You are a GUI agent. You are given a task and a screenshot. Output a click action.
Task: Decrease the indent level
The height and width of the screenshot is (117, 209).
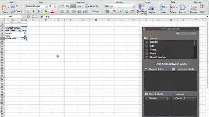79,11
